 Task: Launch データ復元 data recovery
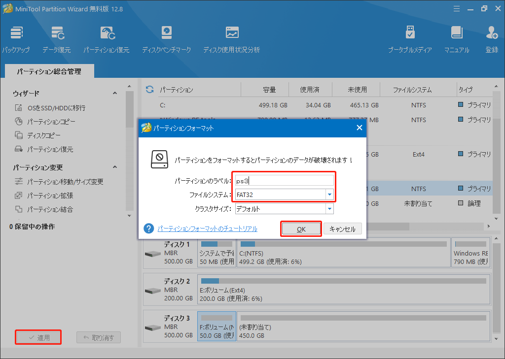tap(57, 40)
